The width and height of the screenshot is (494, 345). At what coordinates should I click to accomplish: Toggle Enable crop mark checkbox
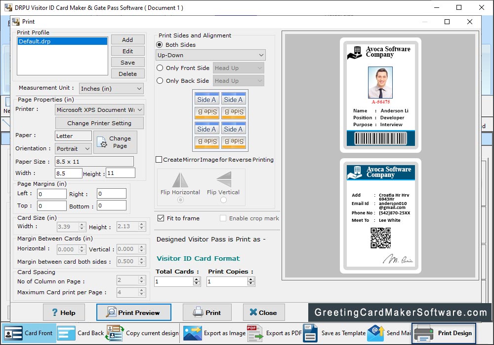click(x=223, y=218)
